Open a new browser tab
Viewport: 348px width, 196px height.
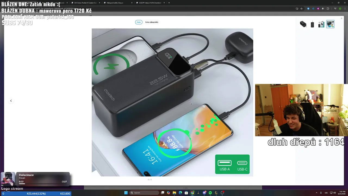point(169,3)
